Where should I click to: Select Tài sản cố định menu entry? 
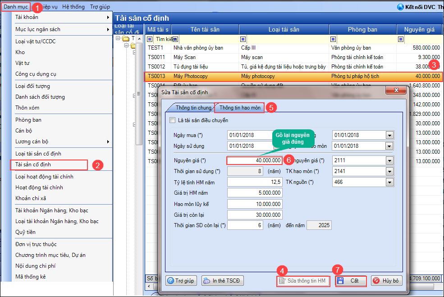(x=49, y=164)
